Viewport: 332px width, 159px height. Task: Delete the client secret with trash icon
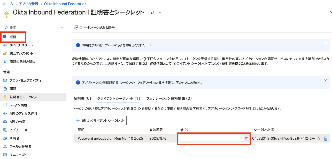[326, 139]
